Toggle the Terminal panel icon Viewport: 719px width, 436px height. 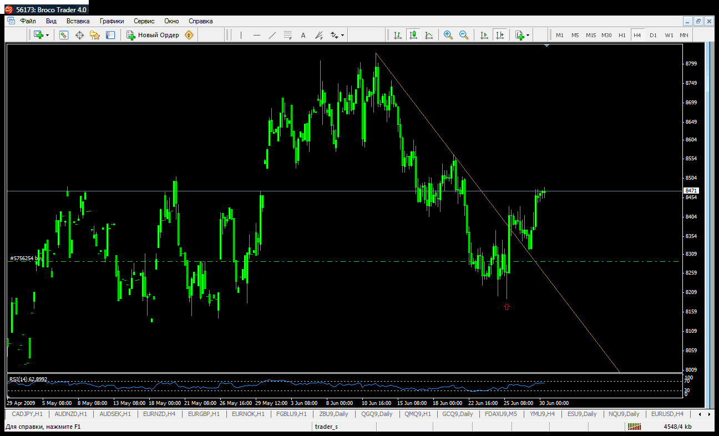point(110,35)
